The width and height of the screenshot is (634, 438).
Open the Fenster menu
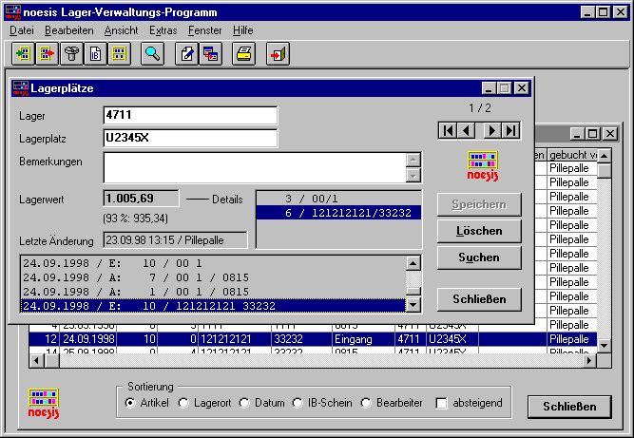click(x=205, y=30)
